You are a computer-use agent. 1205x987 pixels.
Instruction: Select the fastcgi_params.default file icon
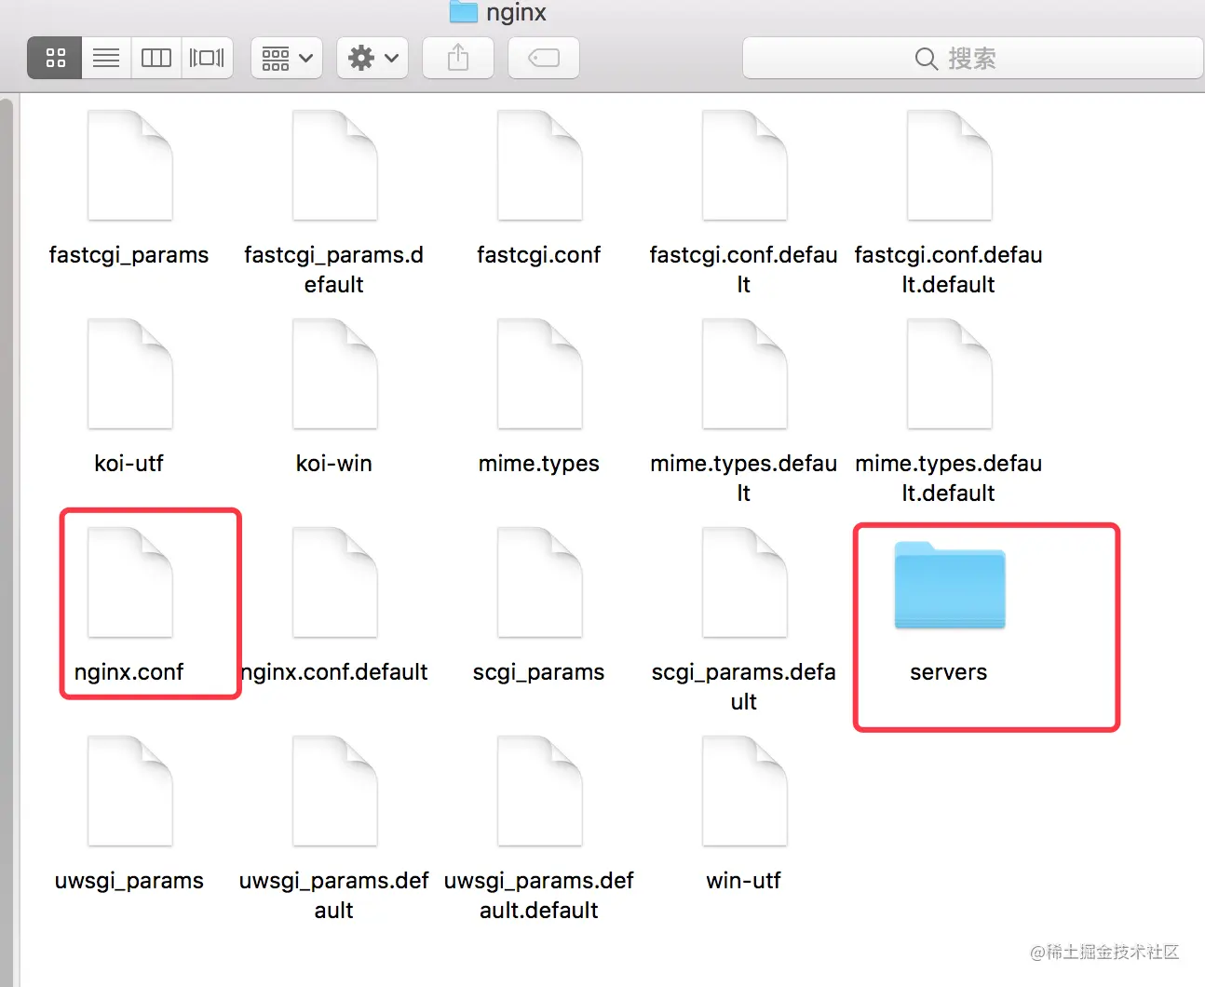click(335, 166)
